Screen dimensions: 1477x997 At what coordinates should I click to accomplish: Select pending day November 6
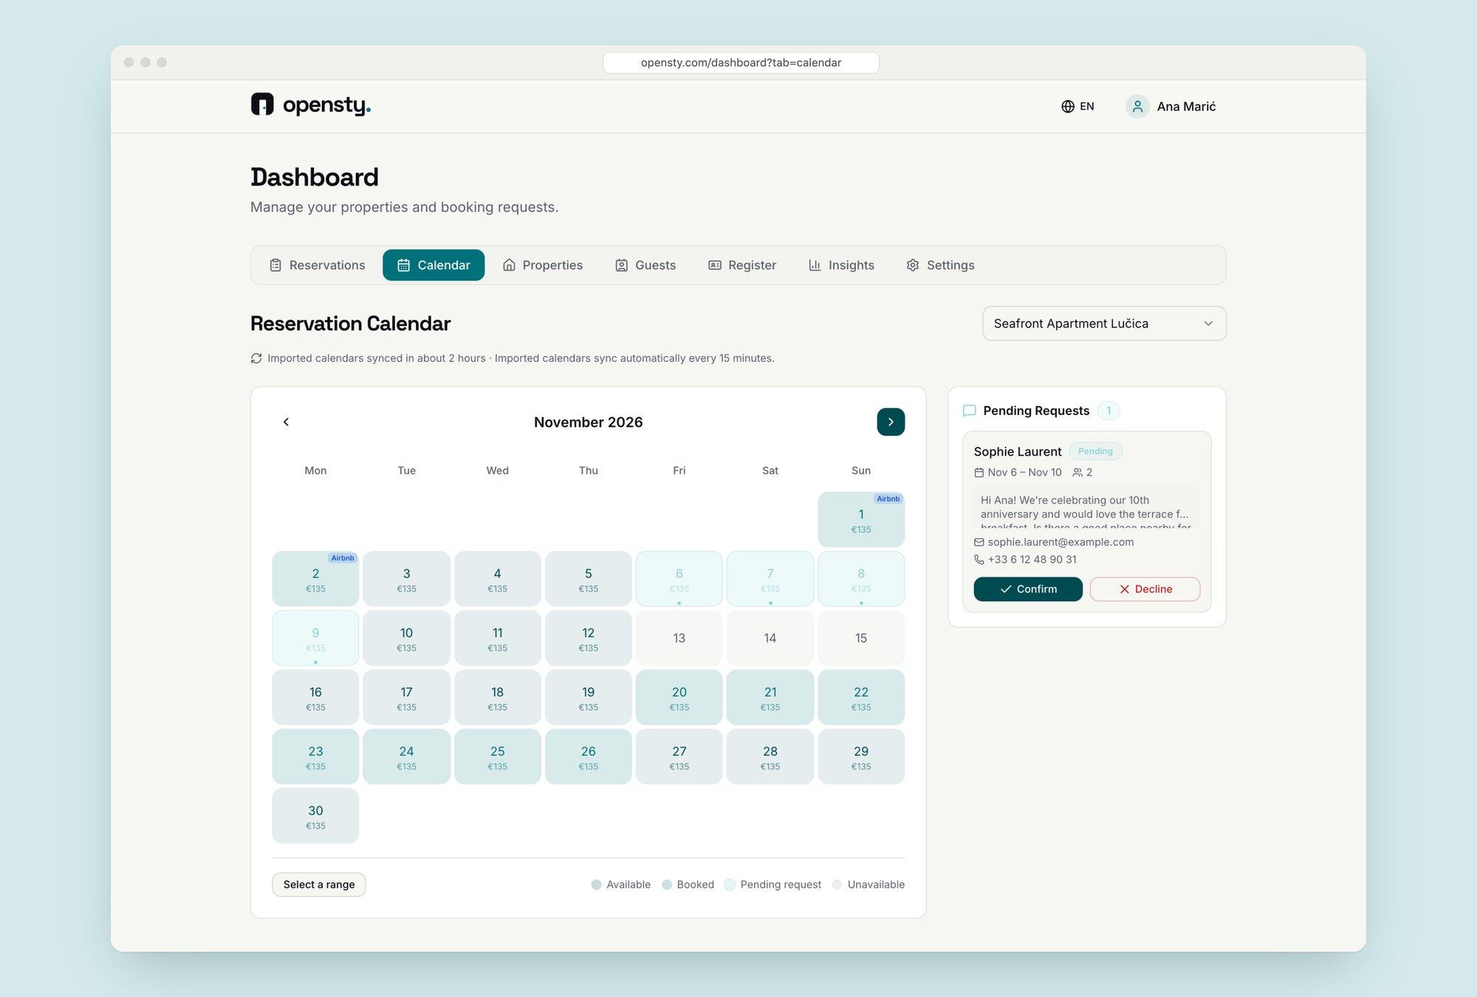click(679, 579)
